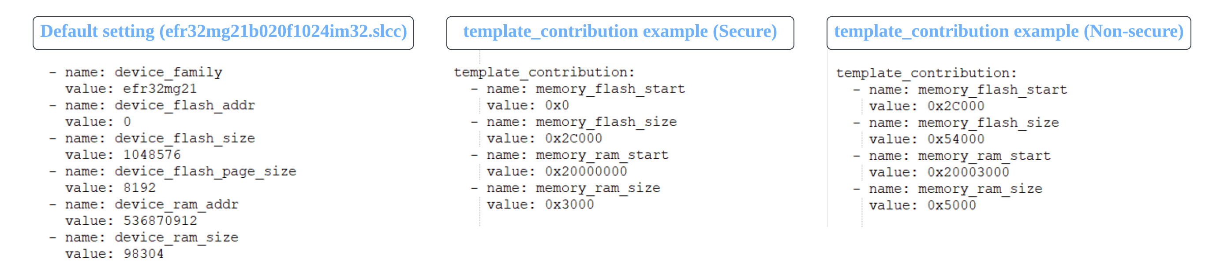The image size is (1224, 278).
Task: Click the Secure memory_flash_start value 0x0
Action: 557,106
